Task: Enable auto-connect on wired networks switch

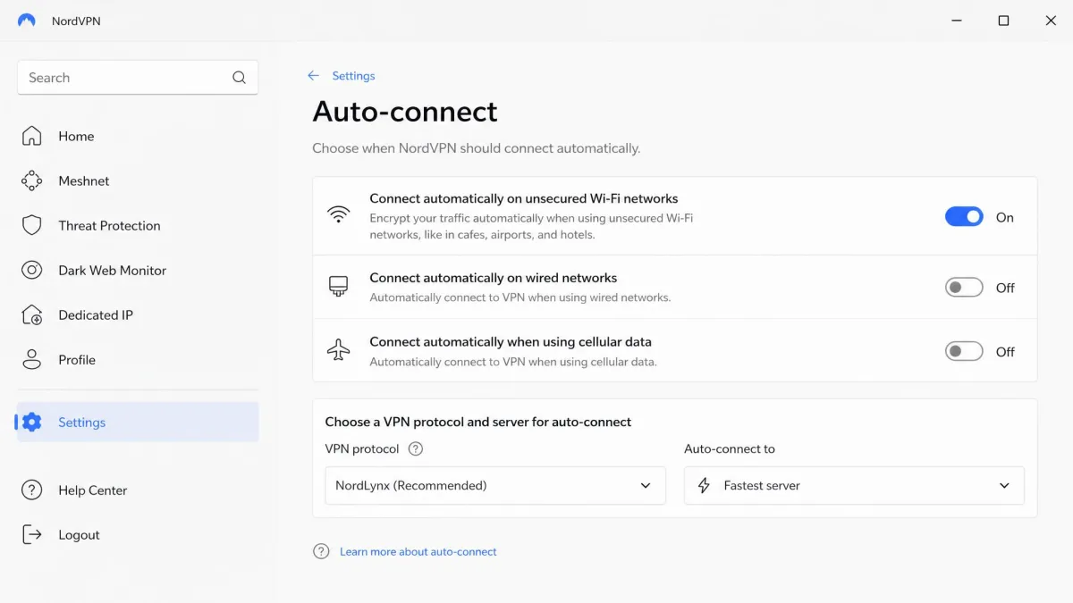Action: coord(964,288)
